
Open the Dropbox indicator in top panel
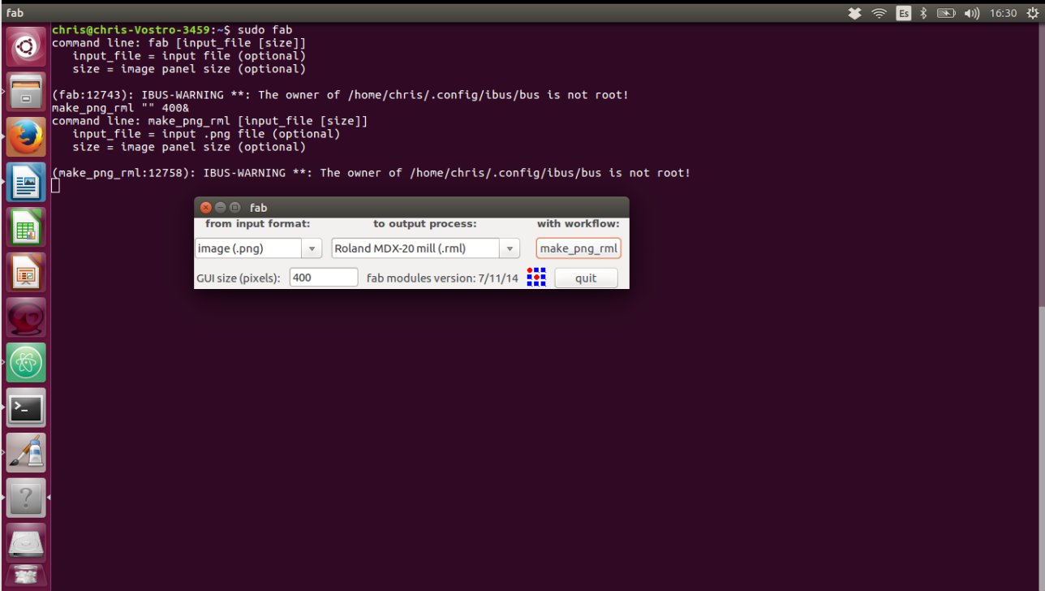[x=854, y=13]
